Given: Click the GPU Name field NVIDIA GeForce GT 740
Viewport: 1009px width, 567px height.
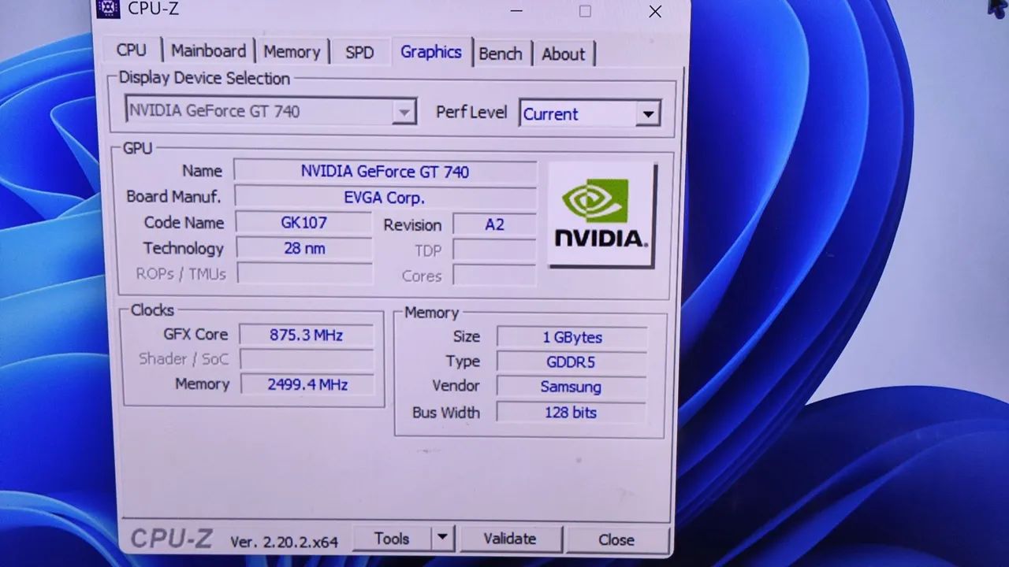Looking at the screenshot, I should tap(385, 172).
